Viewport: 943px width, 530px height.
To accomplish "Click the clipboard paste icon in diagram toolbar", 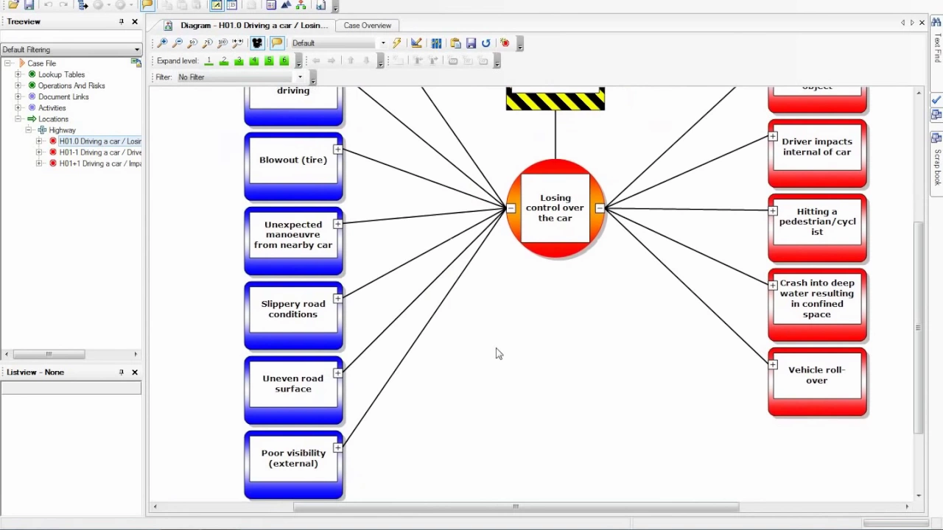I will [455, 43].
